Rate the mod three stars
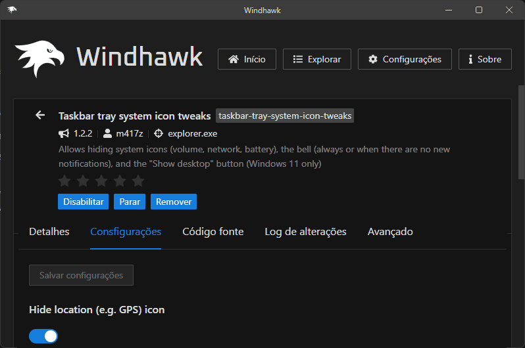This screenshot has height=348, width=525. point(101,181)
